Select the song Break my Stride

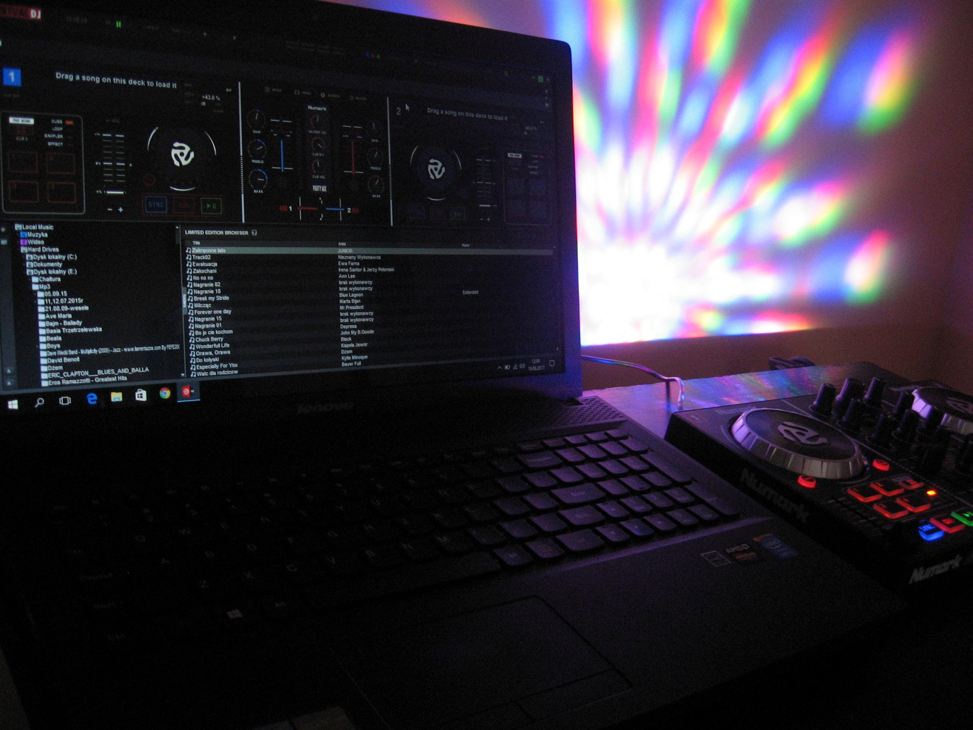tap(211, 298)
